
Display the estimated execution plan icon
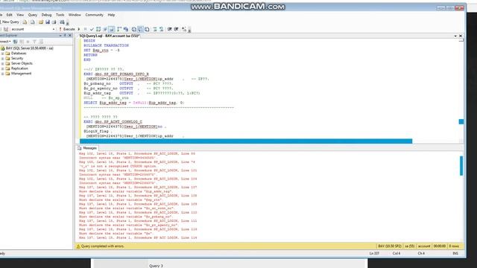pos(98,29)
